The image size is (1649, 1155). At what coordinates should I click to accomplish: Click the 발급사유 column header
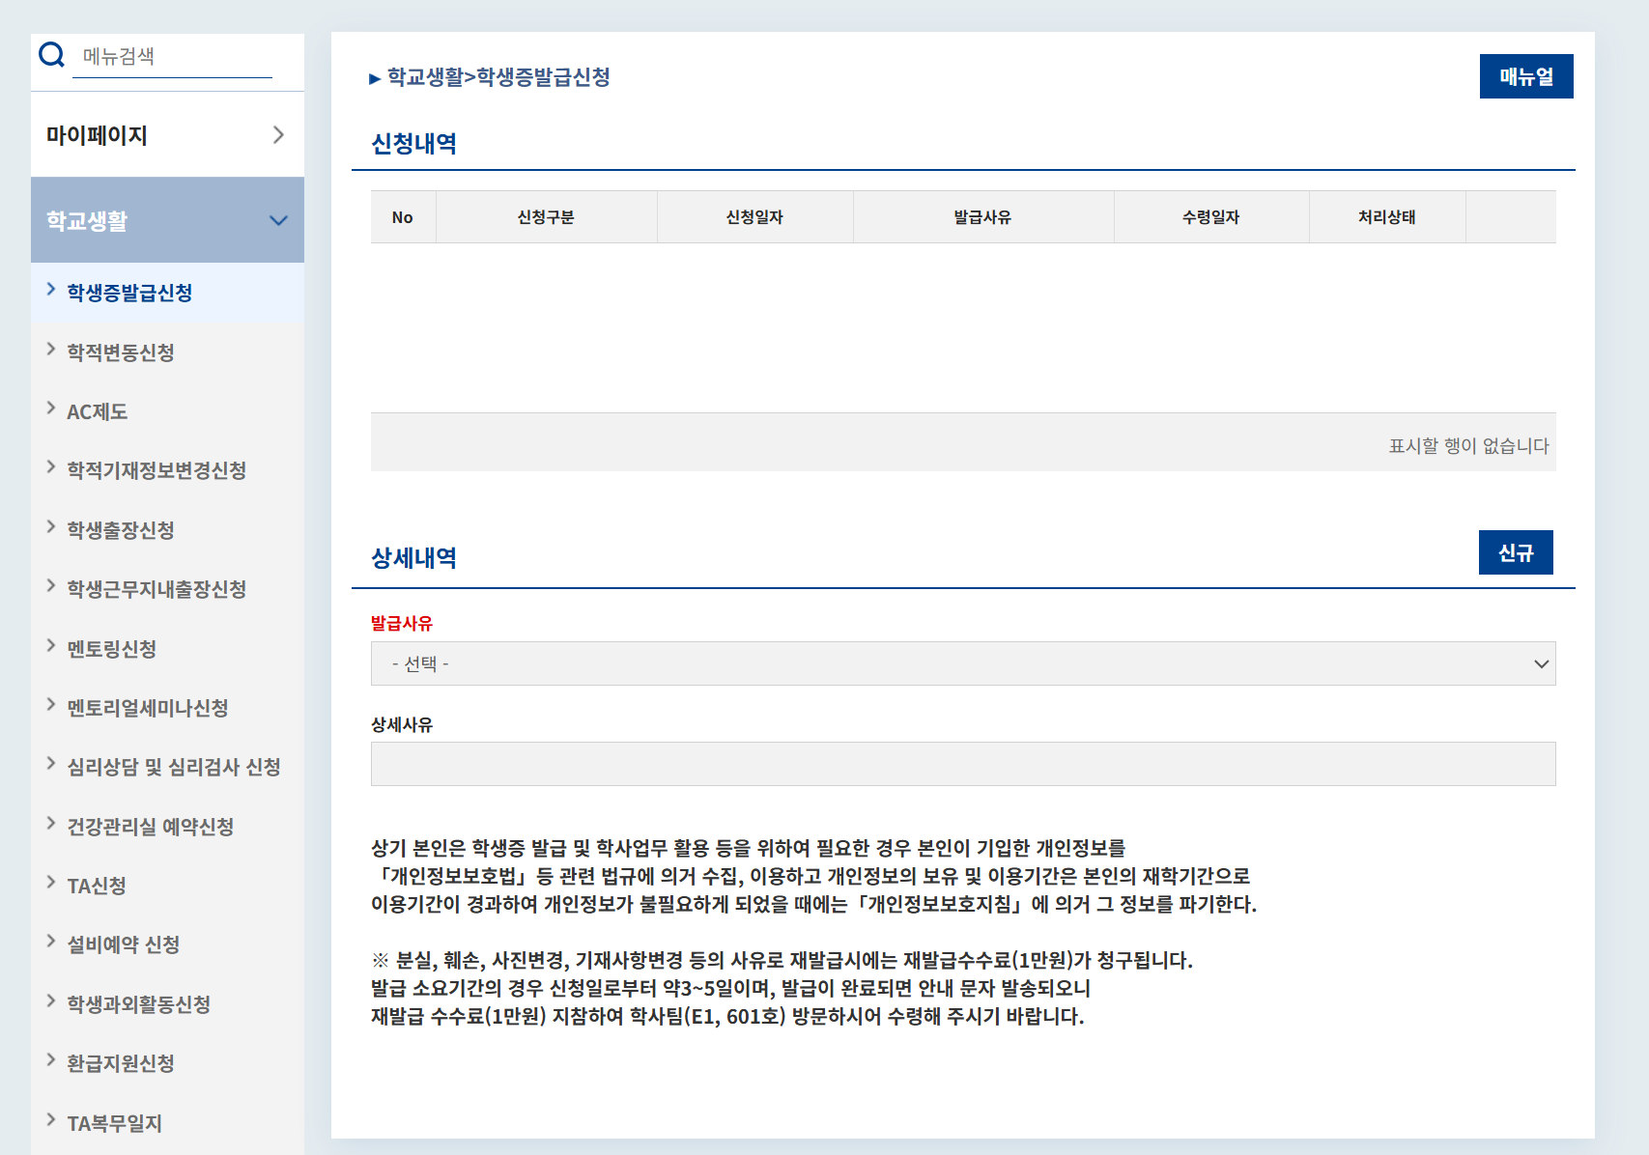pyautogui.click(x=982, y=217)
